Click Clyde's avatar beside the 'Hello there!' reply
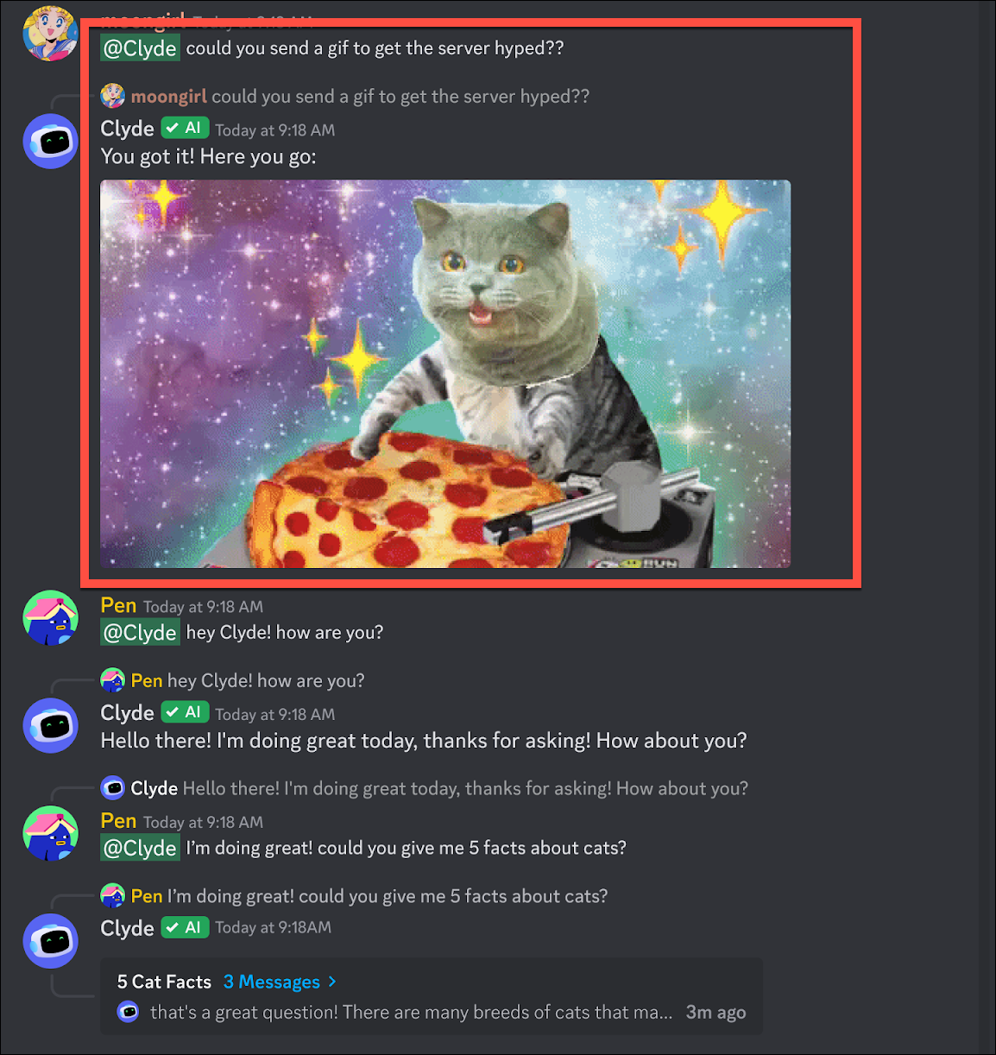The height and width of the screenshot is (1055, 996). click(x=50, y=725)
